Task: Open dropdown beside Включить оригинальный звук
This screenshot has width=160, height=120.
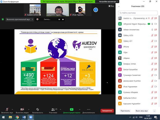Action: [x=32, y=19]
